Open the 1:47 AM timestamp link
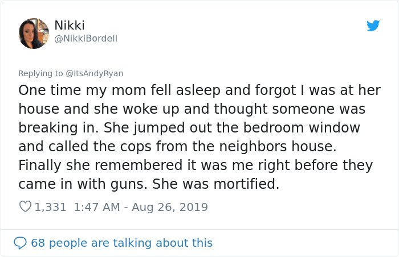Viewport: 399px width, 257px height. 97,207
